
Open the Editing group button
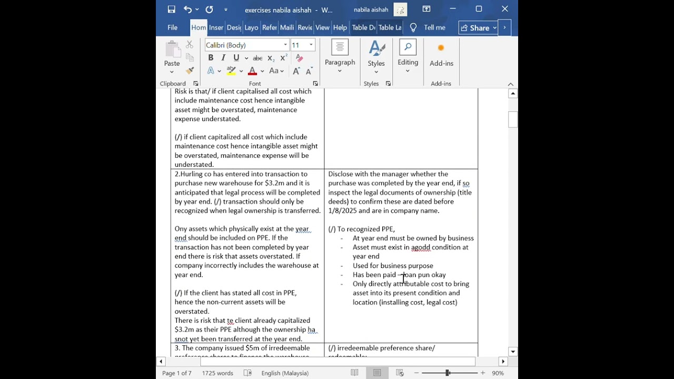(x=408, y=57)
